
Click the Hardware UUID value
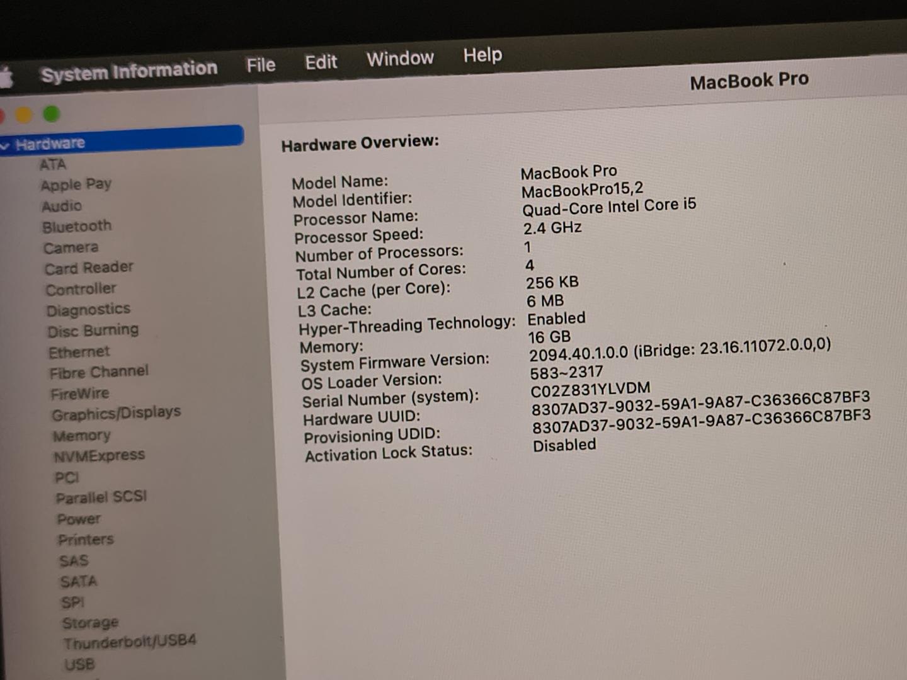click(701, 403)
